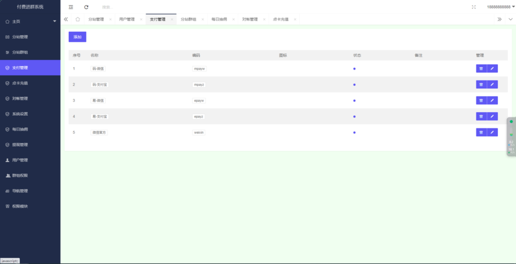Screen dimensions: 516x264
Task: Open 系统设置 in the sidebar
Action: point(30,114)
